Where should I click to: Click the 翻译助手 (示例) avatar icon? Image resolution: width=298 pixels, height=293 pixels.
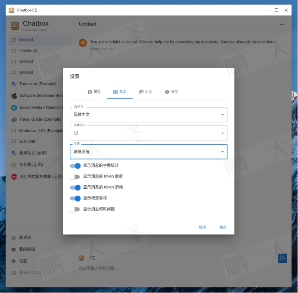click(14, 153)
